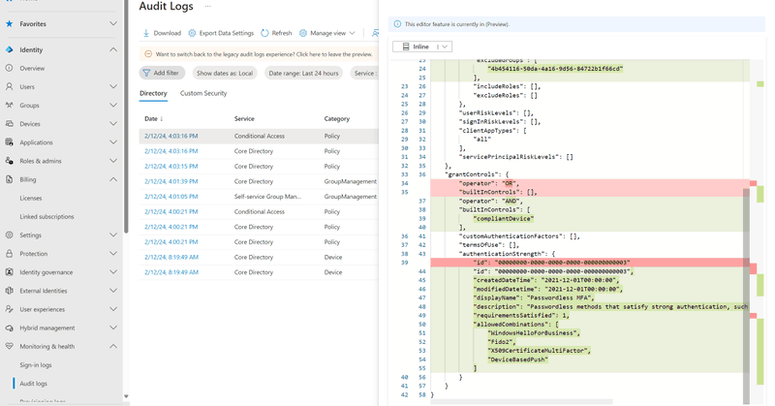Click the Protection lock icon

pyautogui.click(x=9, y=254)
